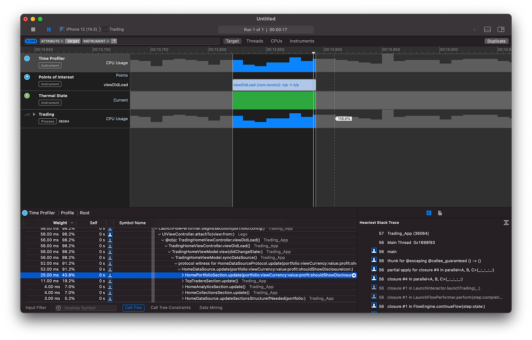
Task: Toggle the Call Tree display mode
Action: tap(133, 308)
